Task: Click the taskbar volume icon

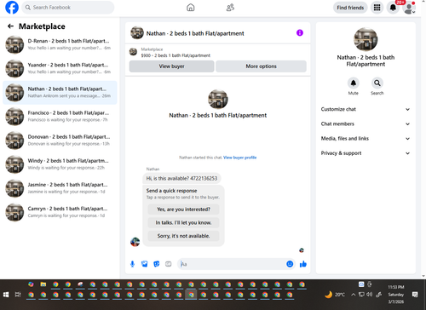Action: [x=370, y=295]
